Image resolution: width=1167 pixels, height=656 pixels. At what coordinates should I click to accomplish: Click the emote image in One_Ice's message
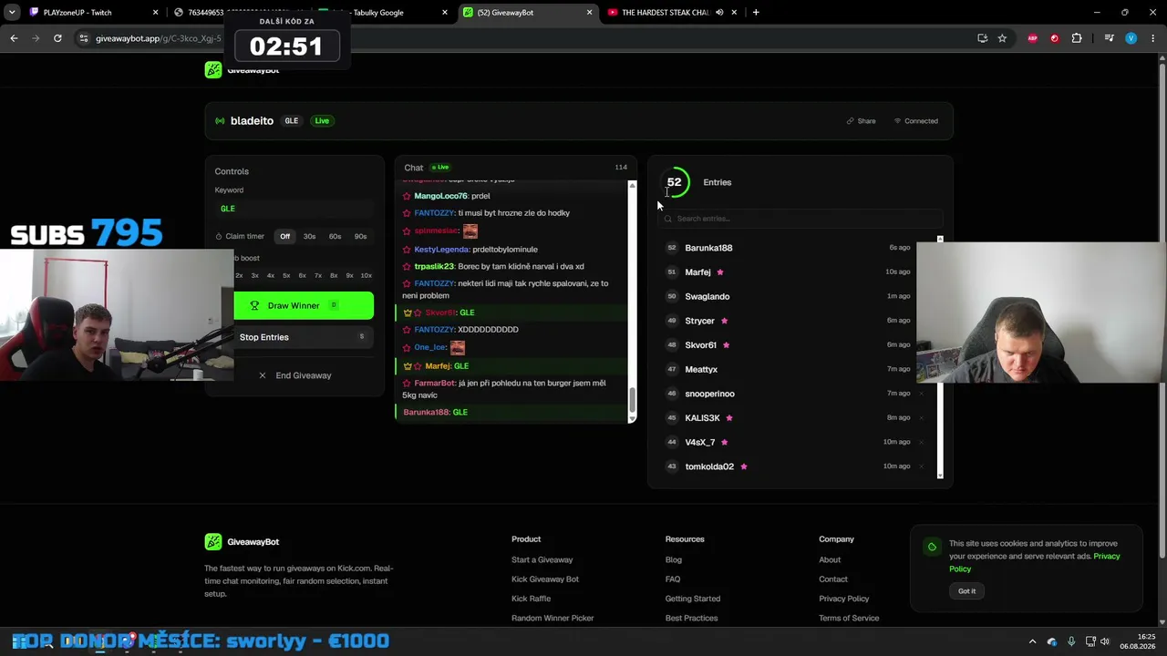pos(458,348)
